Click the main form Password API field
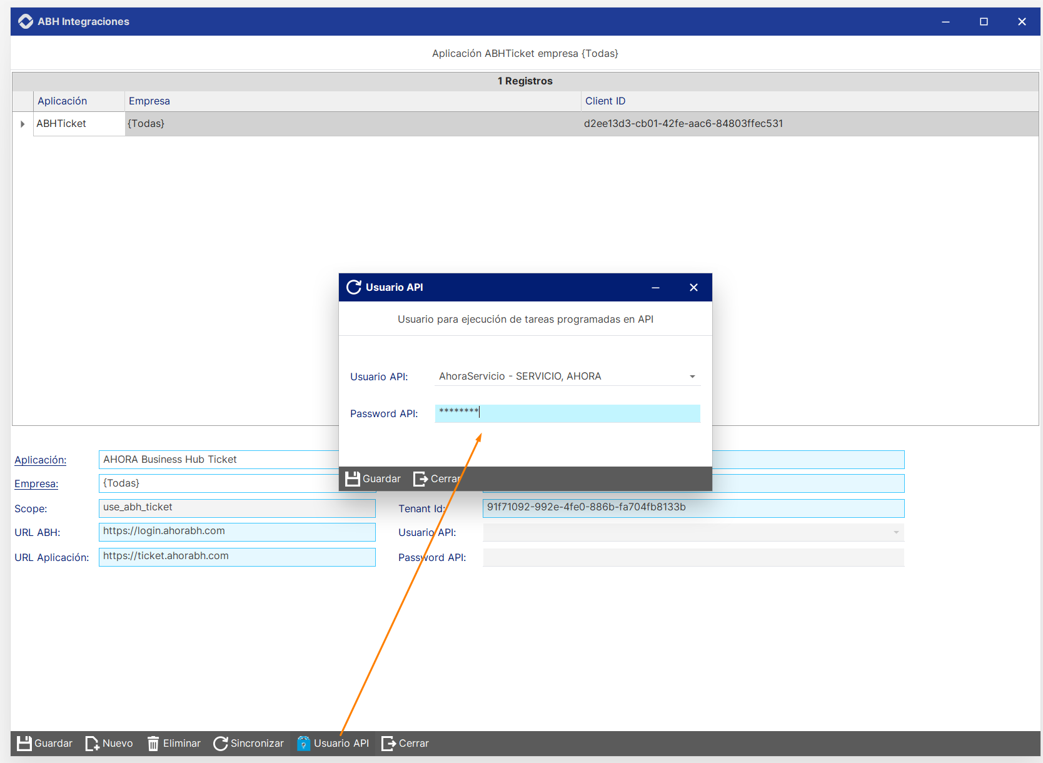 693,557
